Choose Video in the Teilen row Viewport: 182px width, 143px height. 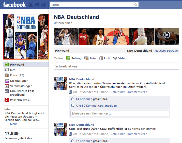[x=122, y=58]
